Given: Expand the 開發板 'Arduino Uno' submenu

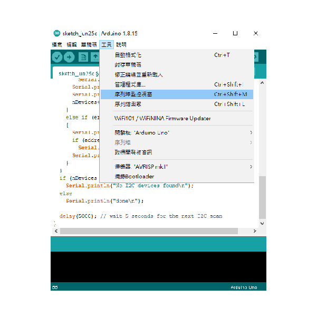Looking at the screenshot, I should pyautogui.click(x=142, y=133).
